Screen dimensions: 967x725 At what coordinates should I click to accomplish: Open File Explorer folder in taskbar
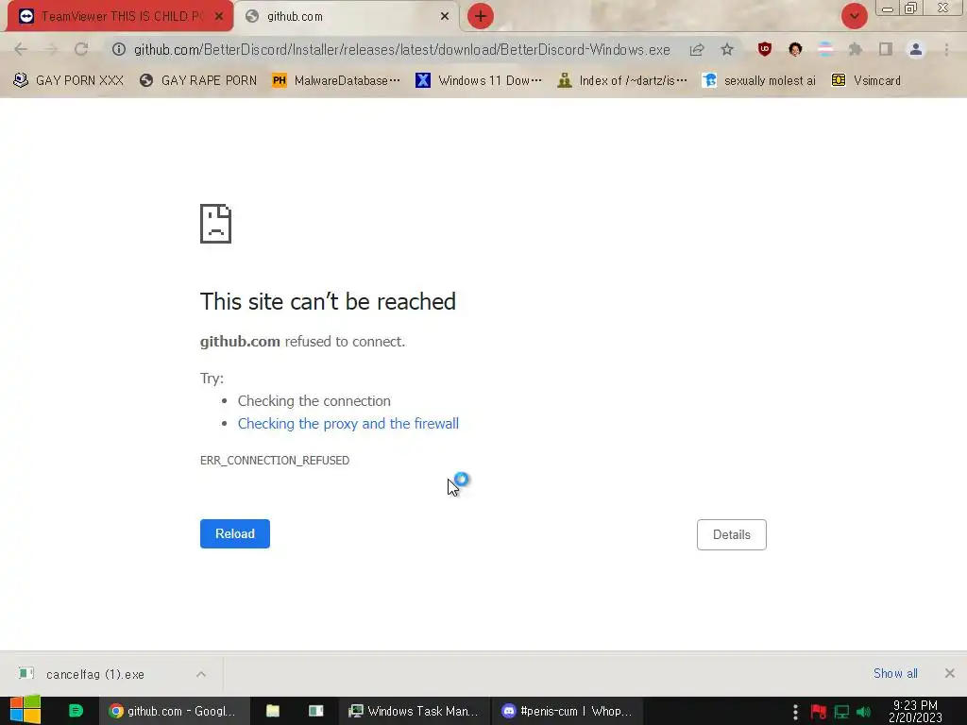[273, 711]
